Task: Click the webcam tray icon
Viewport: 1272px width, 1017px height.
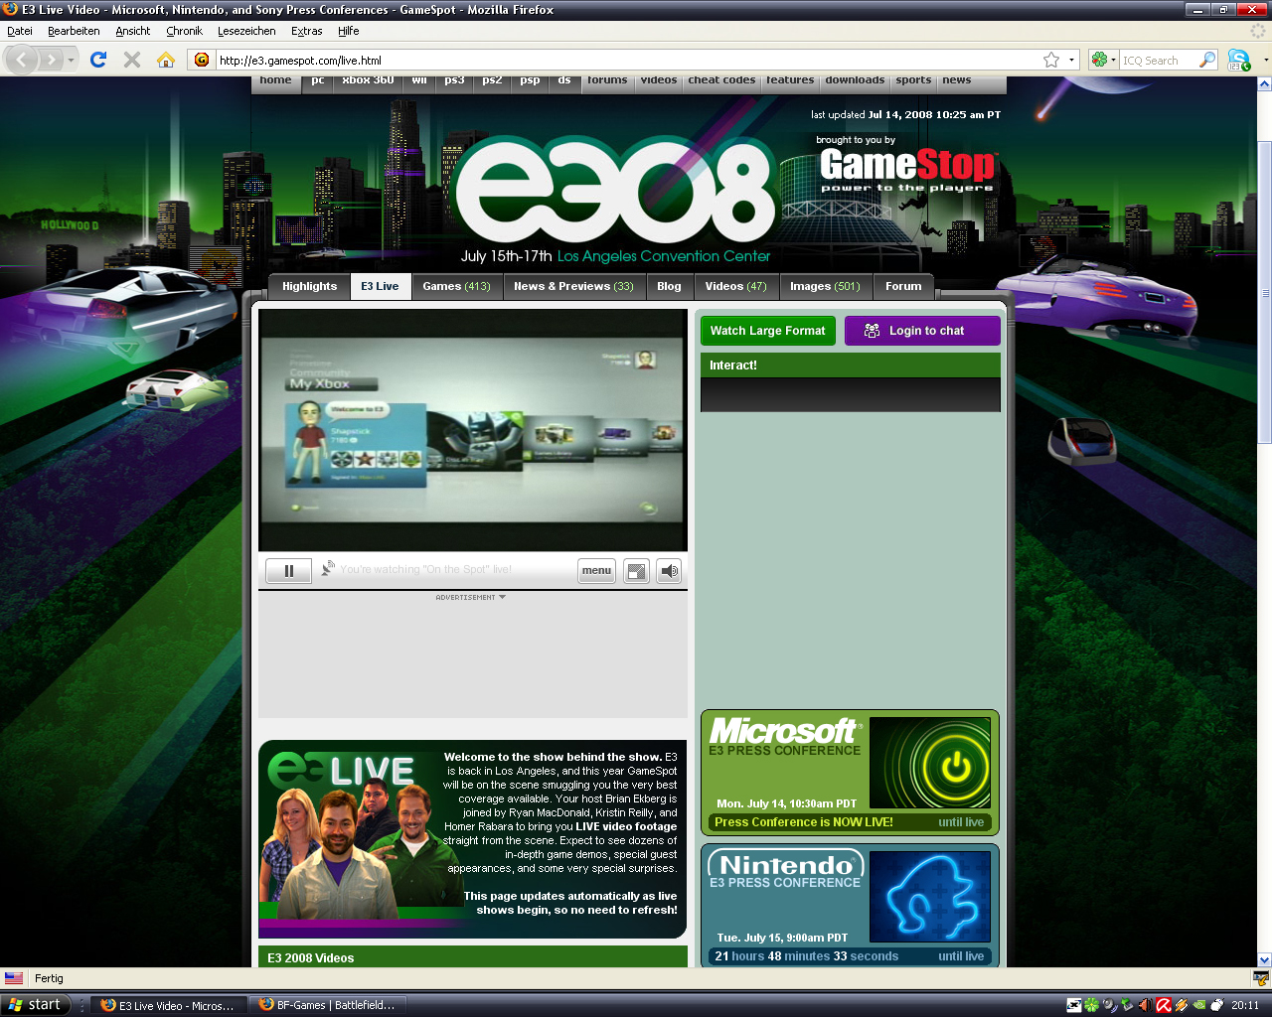Action: (x=1110, y=1005)
